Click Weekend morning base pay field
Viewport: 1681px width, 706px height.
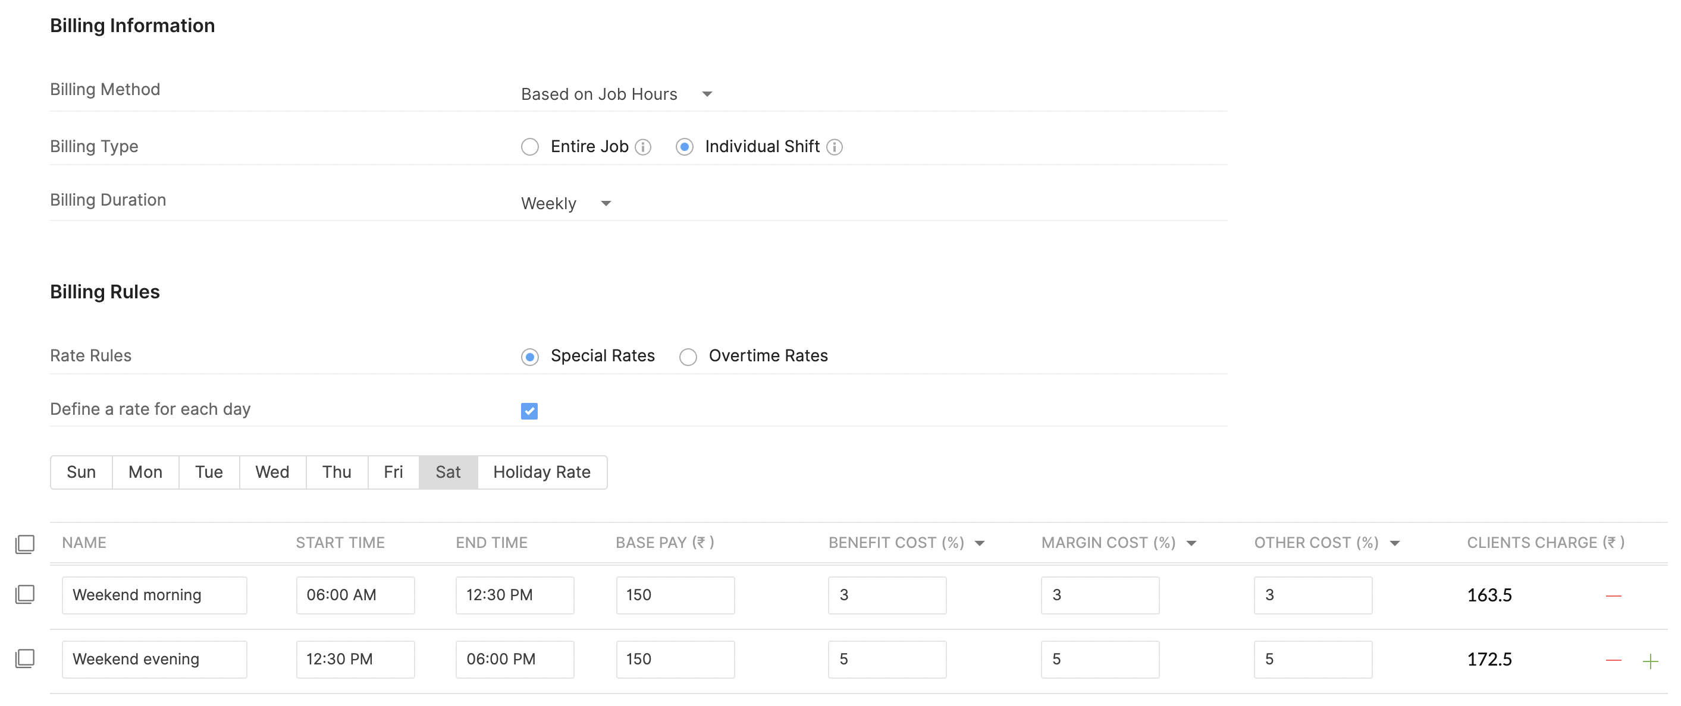click(x=675, y=594)
